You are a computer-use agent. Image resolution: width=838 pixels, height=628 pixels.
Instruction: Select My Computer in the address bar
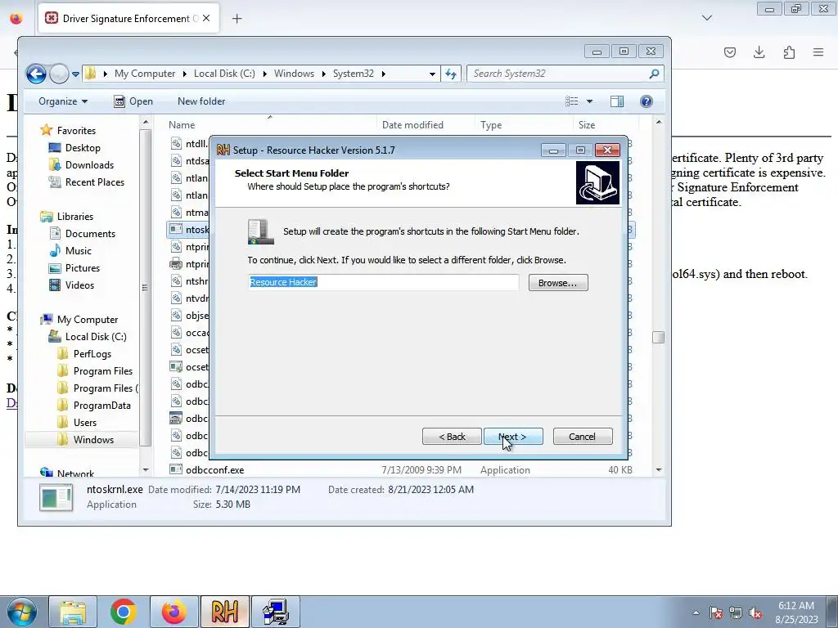pos(145,74)
